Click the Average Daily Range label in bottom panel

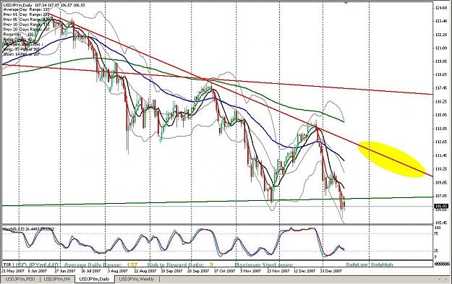(x=93, y=264)
